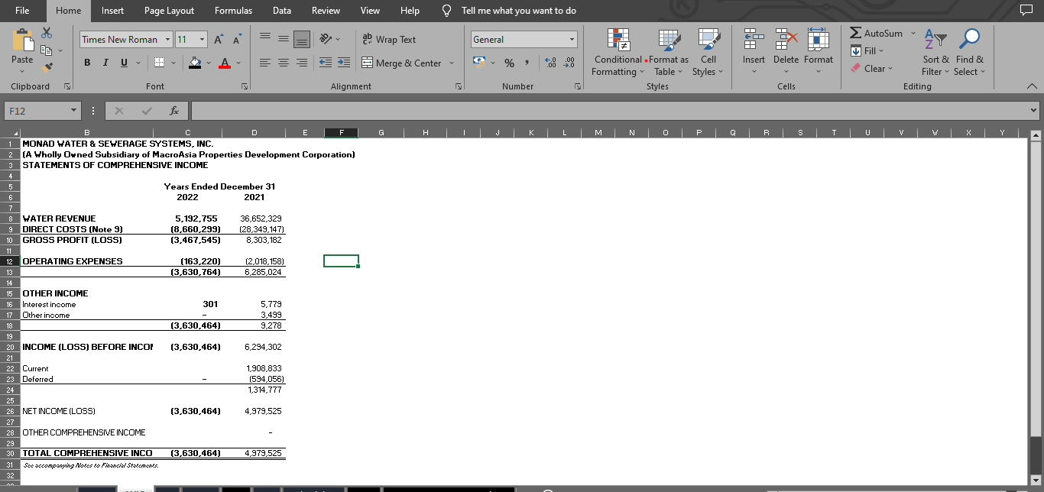Open Conditional Formatting menu
1044x492 pixels.
click(x=618, y=51)
